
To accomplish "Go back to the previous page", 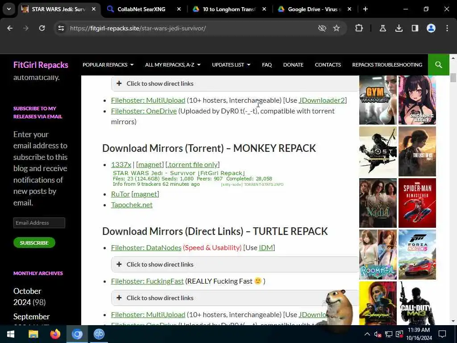I will [10, 28].
